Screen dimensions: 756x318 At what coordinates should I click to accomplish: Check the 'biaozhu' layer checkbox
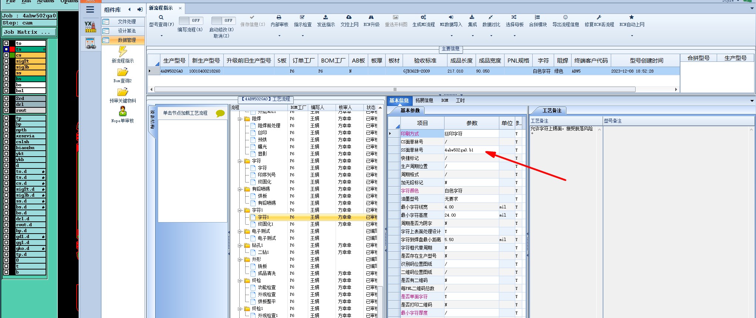6,148
